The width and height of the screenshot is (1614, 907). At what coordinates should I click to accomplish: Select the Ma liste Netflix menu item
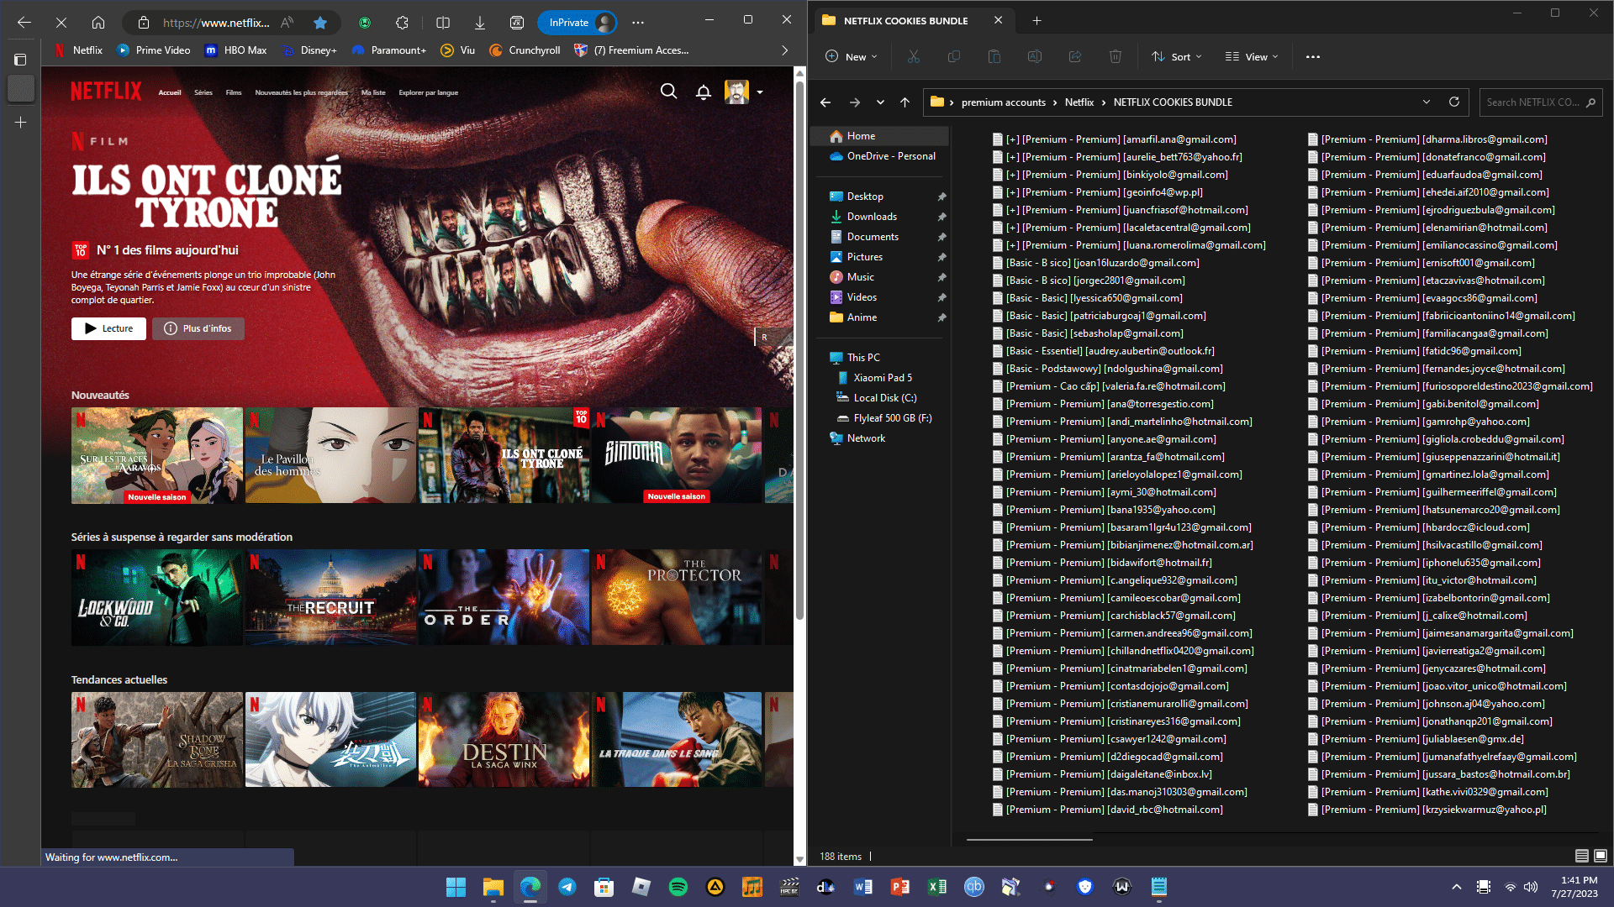373,92
